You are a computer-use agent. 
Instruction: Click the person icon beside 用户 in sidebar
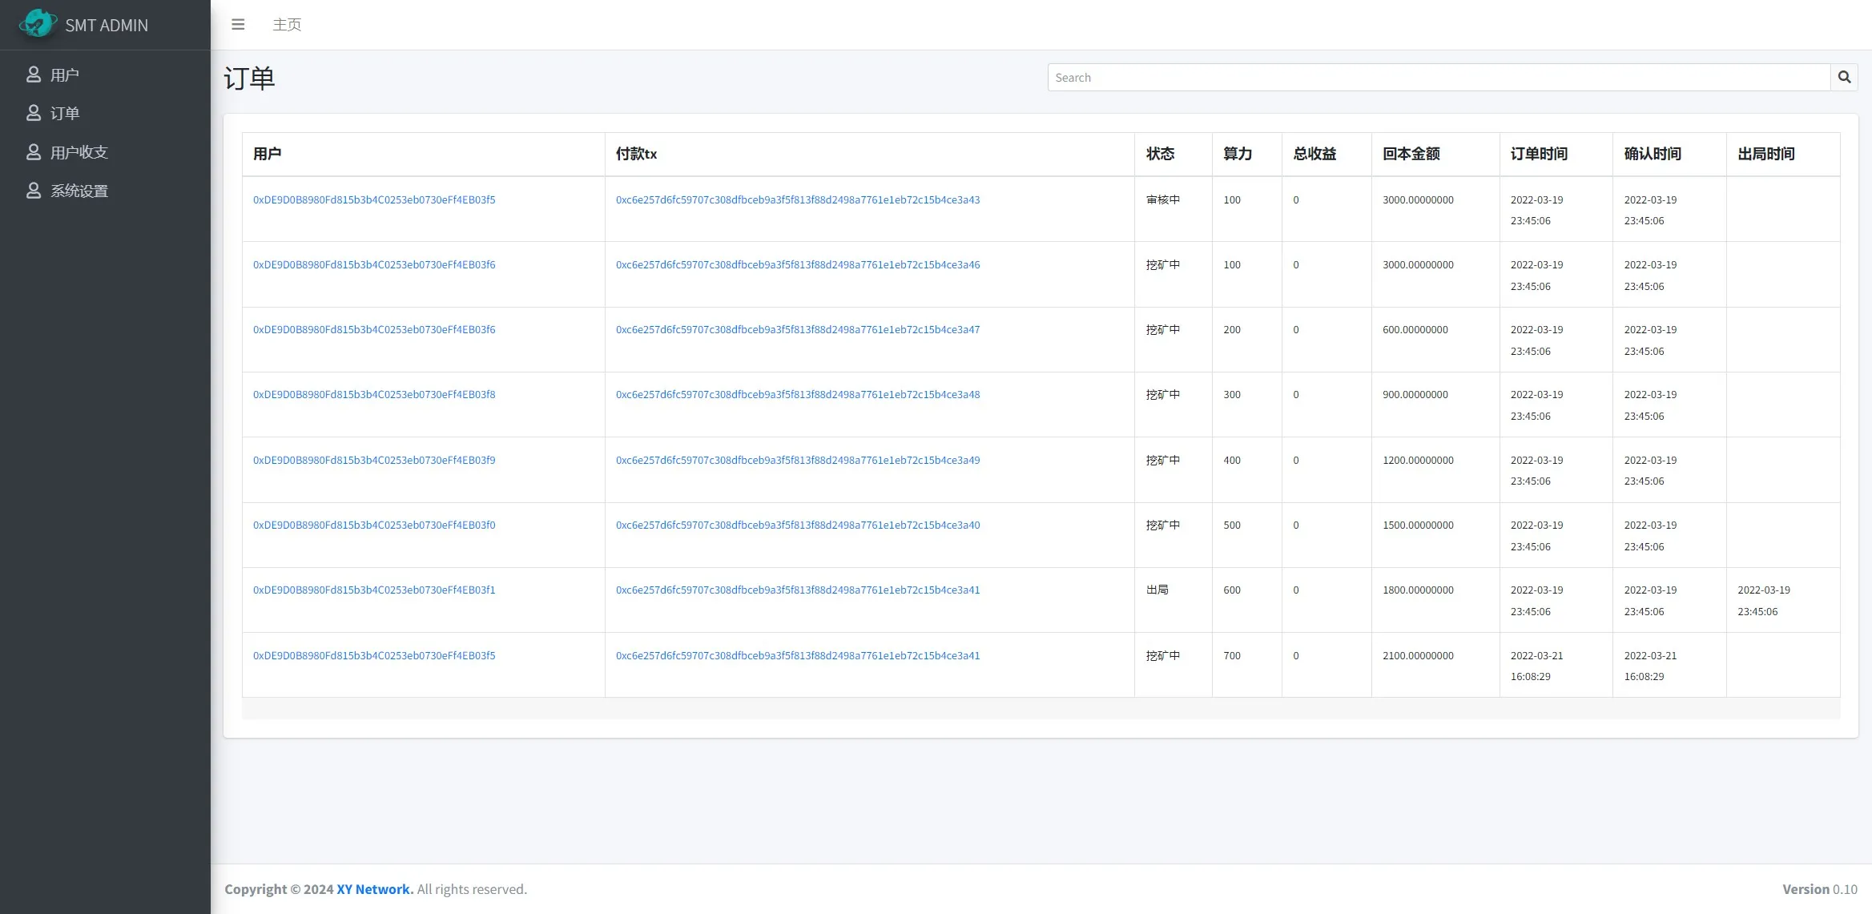coord(34,74)
